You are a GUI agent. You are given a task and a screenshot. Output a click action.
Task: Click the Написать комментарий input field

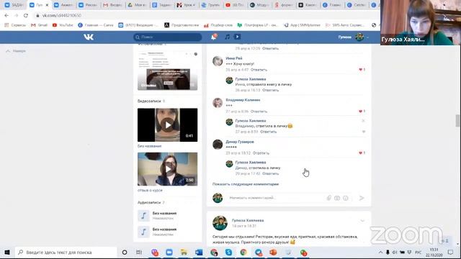(277, 198)
